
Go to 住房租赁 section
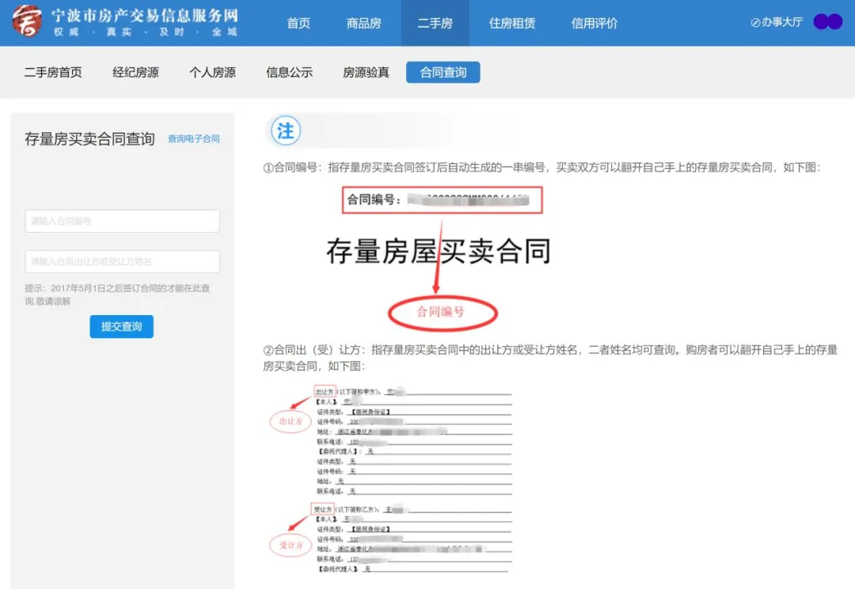point(512,23)
